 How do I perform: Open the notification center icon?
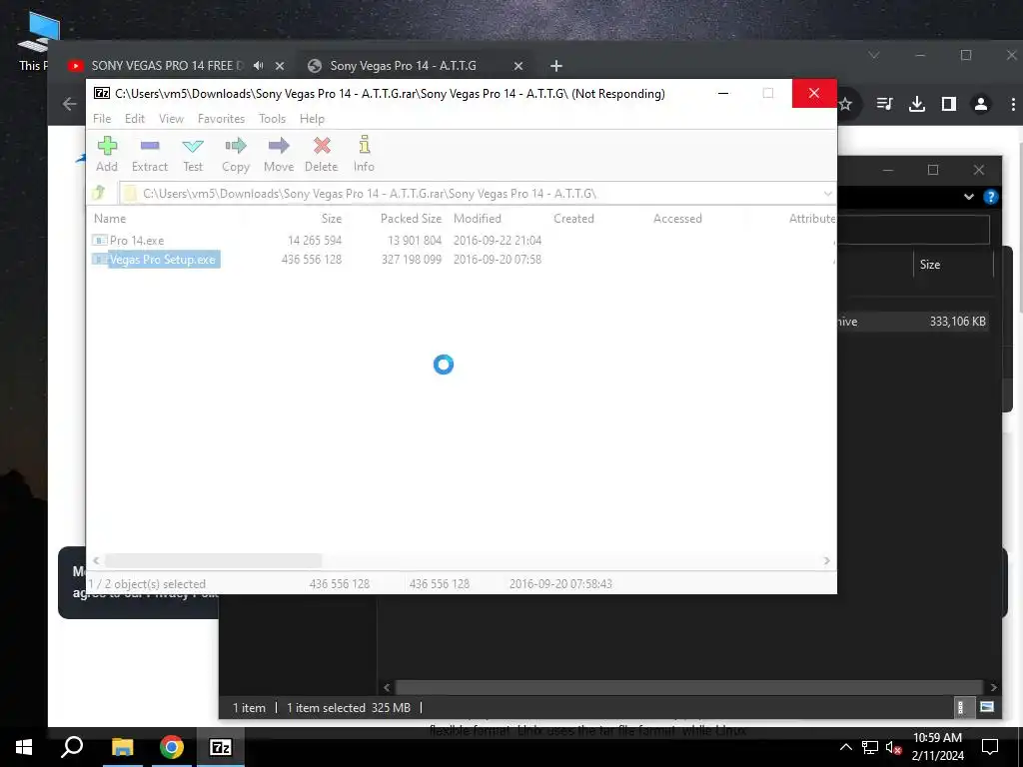[x=990, y=747]
